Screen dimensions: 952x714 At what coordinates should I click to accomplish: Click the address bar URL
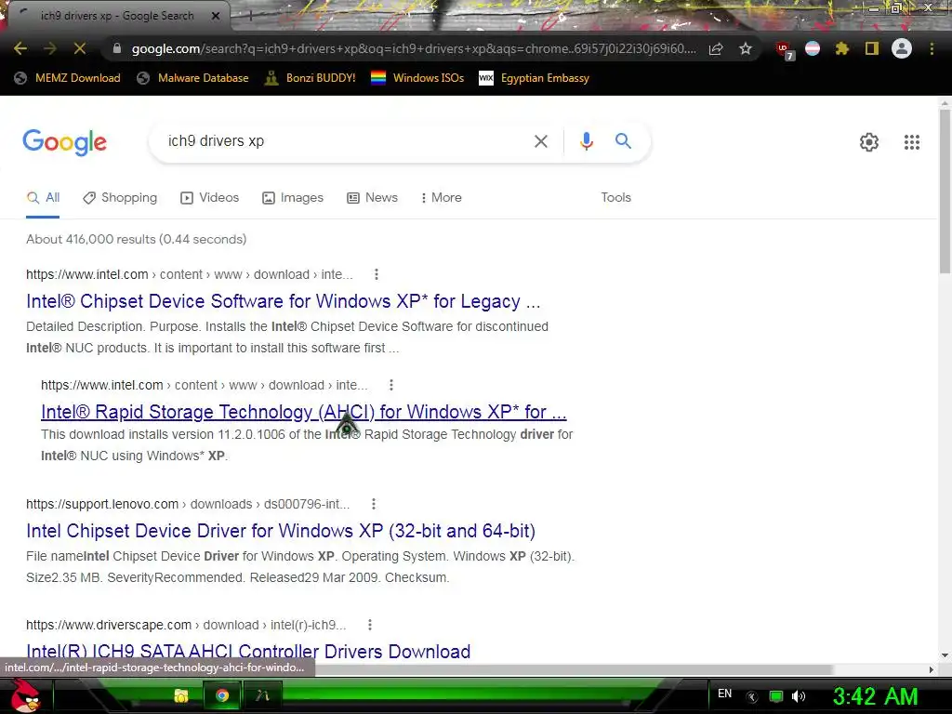point(413,48)
